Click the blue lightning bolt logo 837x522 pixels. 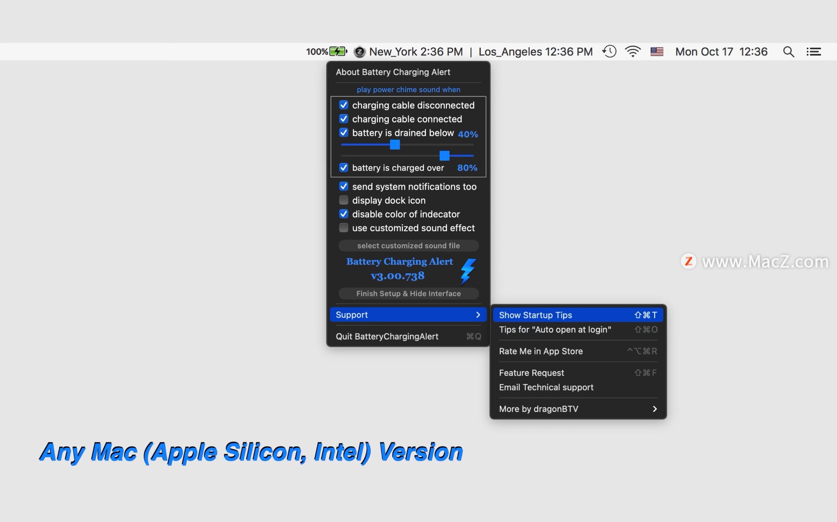468,271
